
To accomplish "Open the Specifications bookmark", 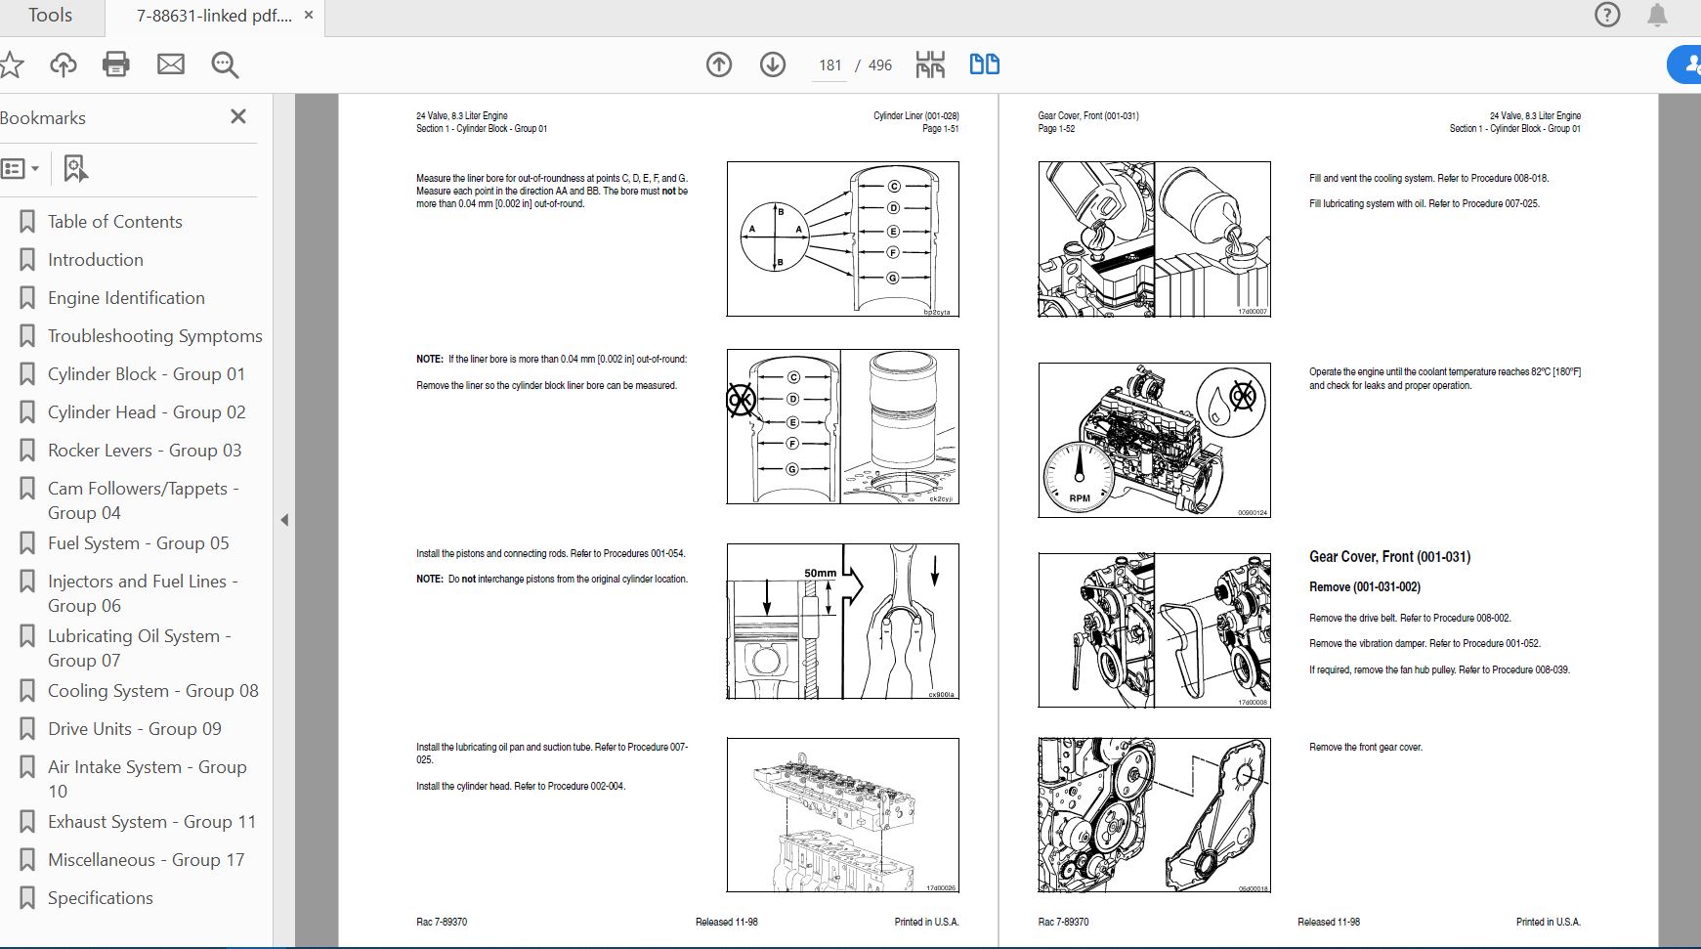I will click(101, 898).
